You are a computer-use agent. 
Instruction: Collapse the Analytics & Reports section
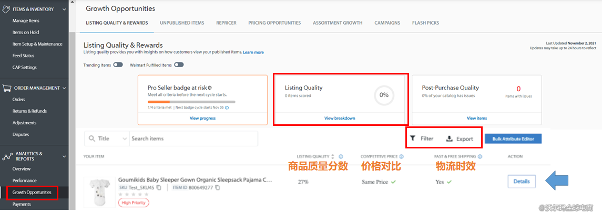[x=64, y=156]
